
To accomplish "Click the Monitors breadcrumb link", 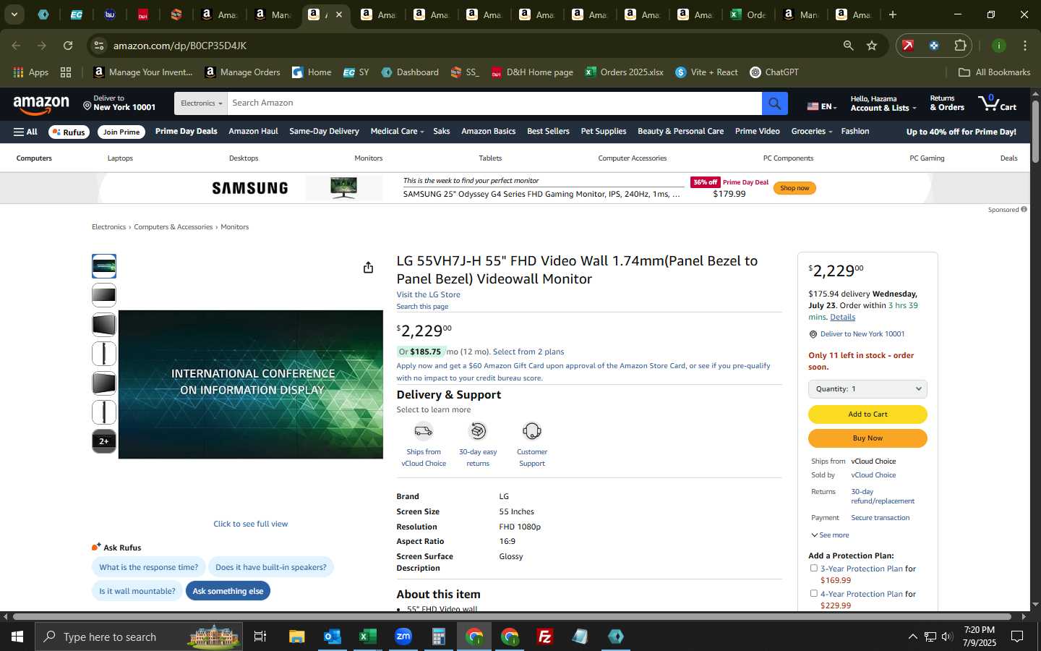I will 234,227.
